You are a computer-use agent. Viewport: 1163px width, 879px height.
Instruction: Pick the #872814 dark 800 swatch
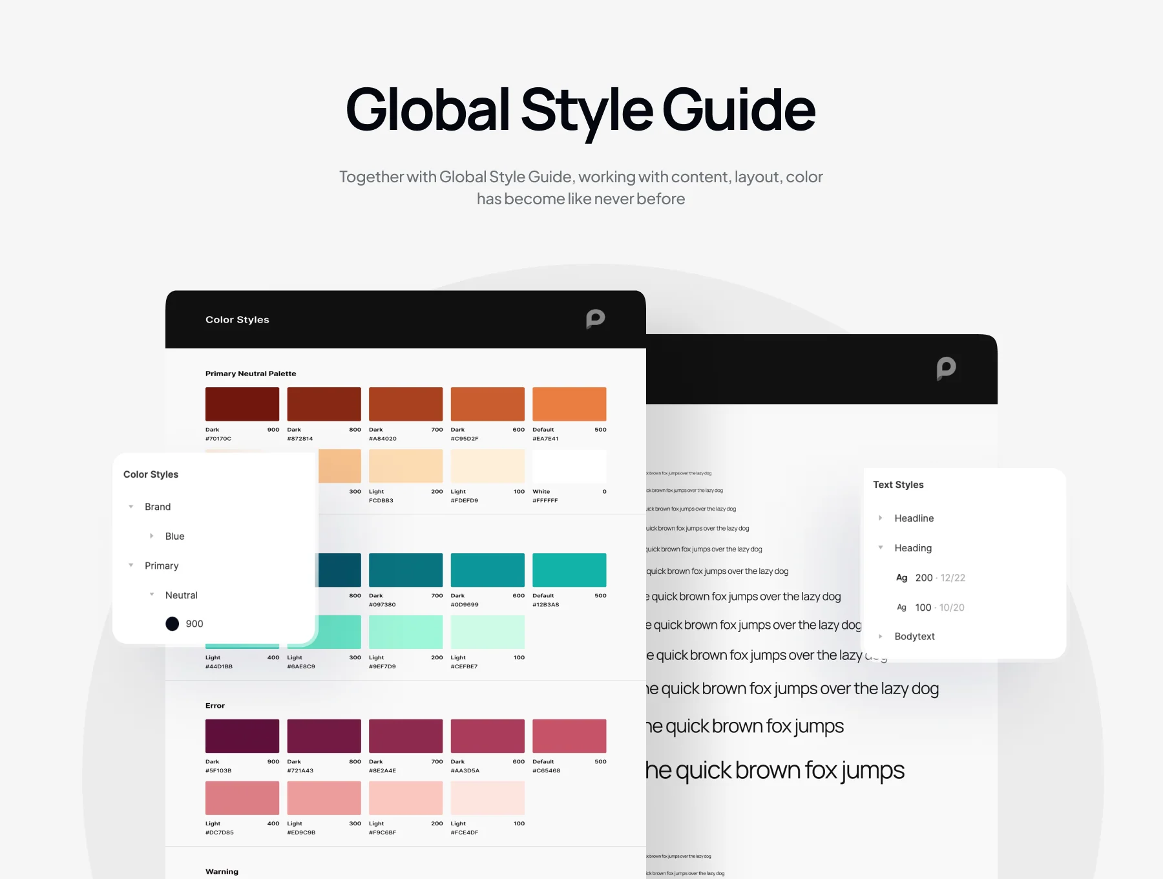click(x=324, y=404)
